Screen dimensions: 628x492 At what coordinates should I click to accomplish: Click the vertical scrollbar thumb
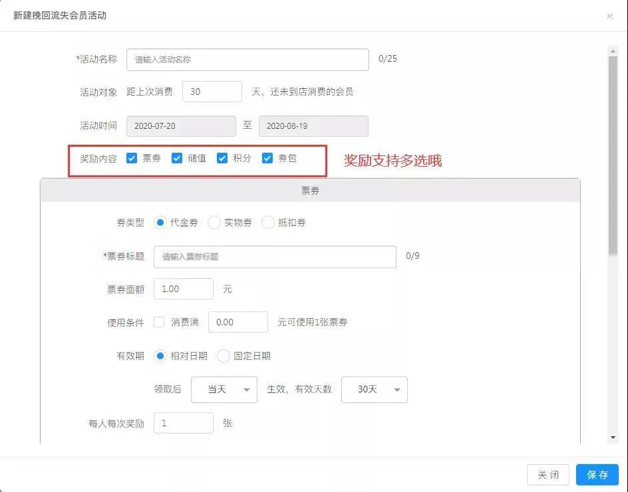tap(613, 153)
